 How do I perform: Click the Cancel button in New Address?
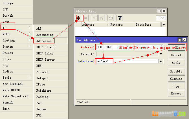pyautogui.click(x=176, y=55)
